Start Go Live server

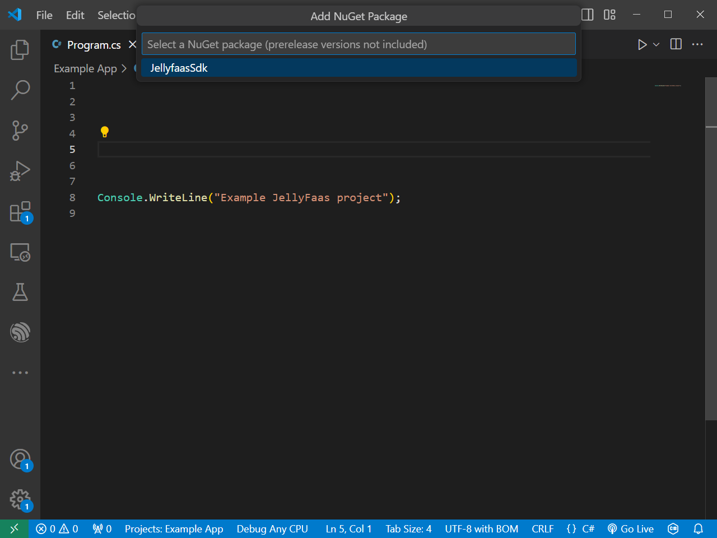tap(631, 528)
